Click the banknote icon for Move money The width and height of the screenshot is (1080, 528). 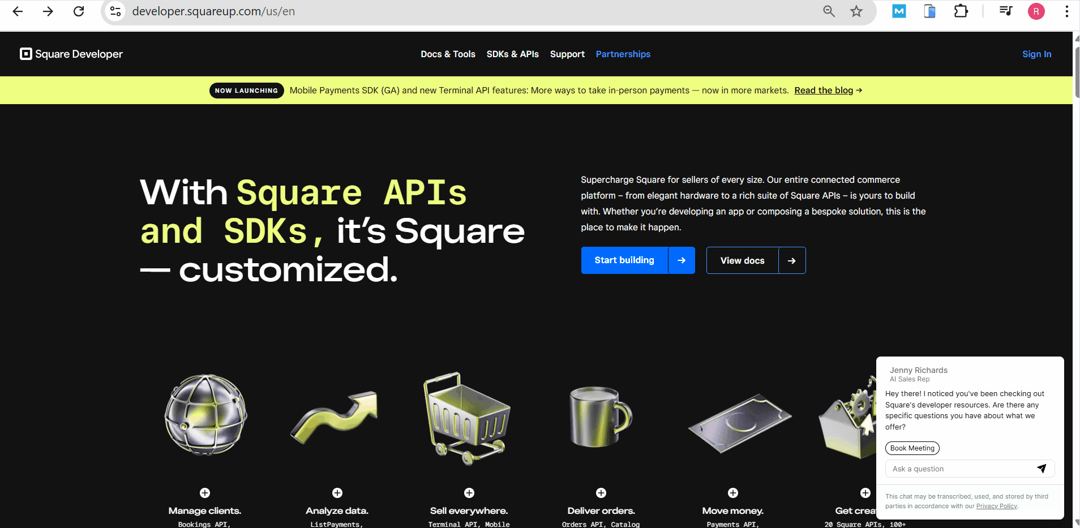[x=740, y=423]
